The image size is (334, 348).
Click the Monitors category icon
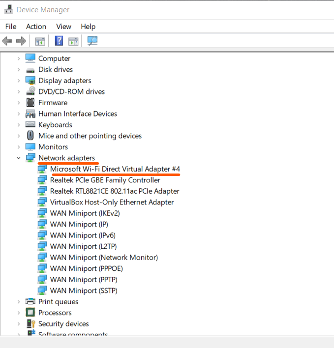coord(30,147)
